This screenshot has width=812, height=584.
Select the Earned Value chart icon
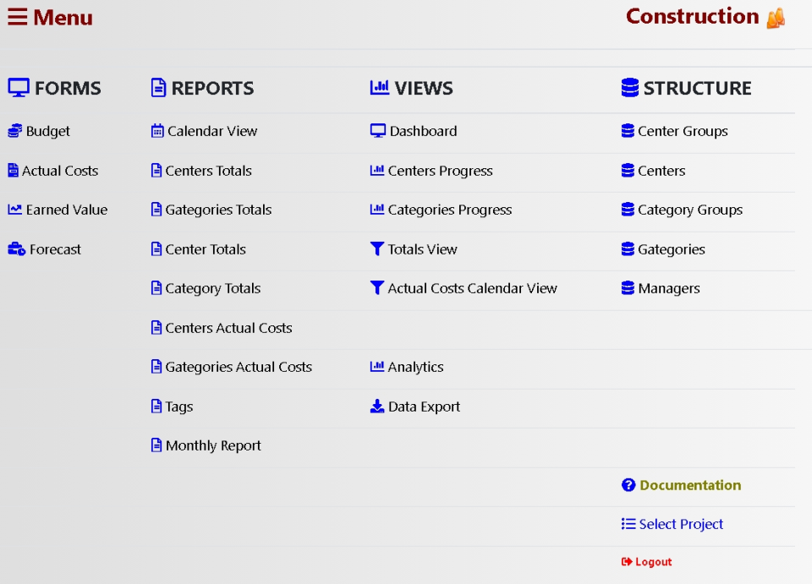click(x=13, y=210)
